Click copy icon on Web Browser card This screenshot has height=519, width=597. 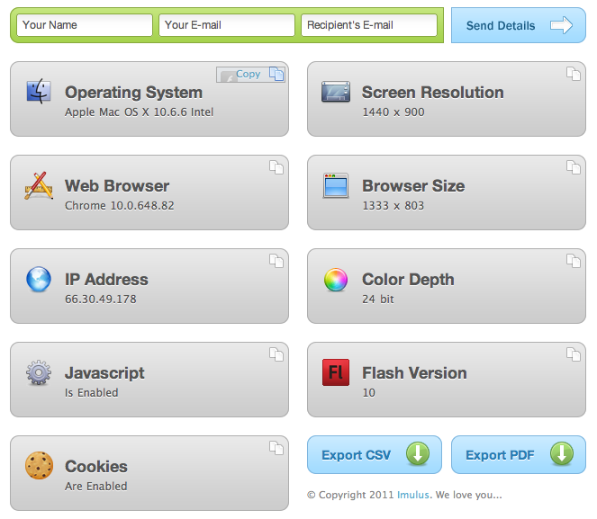pos(276,167)
